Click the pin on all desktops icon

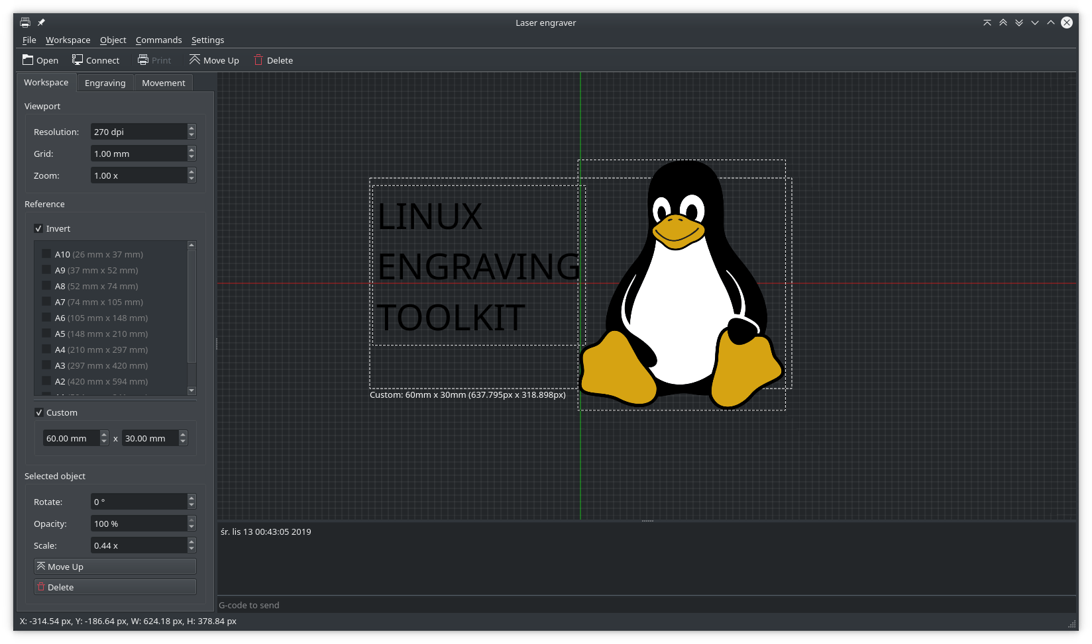coord(41,23)
